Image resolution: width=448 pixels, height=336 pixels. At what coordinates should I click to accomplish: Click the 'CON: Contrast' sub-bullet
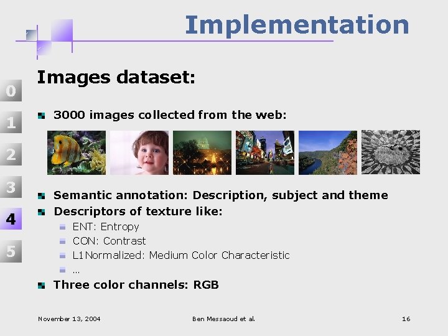point(109,241)
